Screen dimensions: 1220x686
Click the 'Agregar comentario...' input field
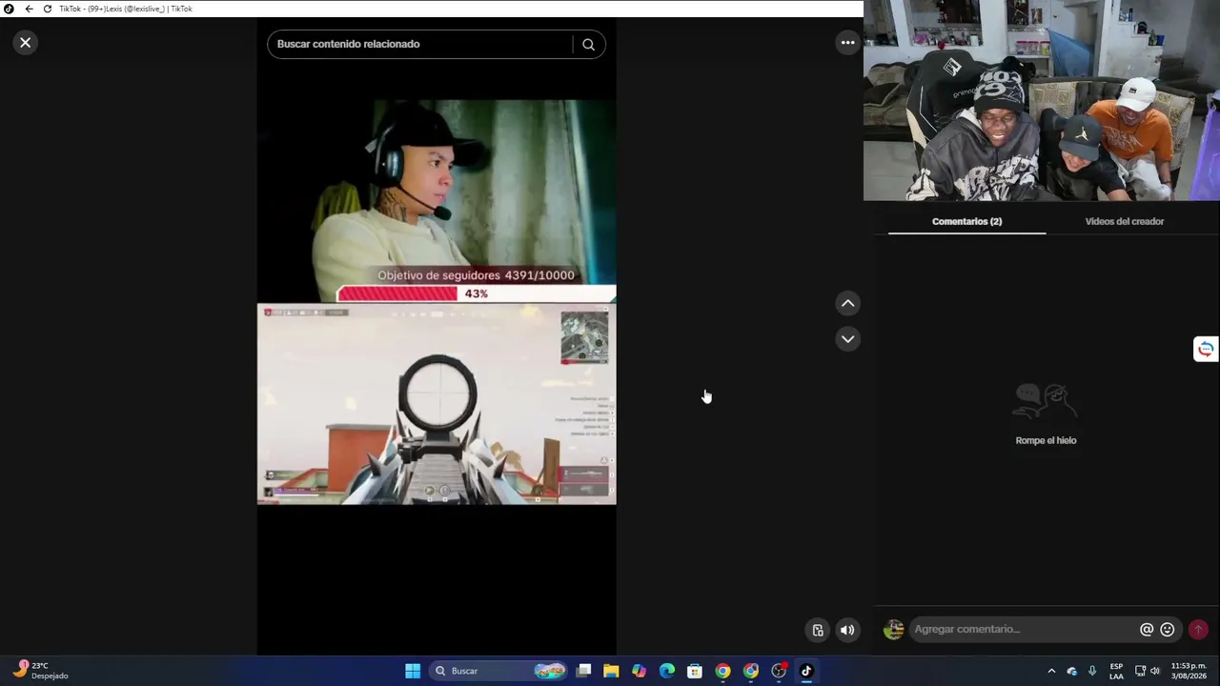(x=1024, y=629)
